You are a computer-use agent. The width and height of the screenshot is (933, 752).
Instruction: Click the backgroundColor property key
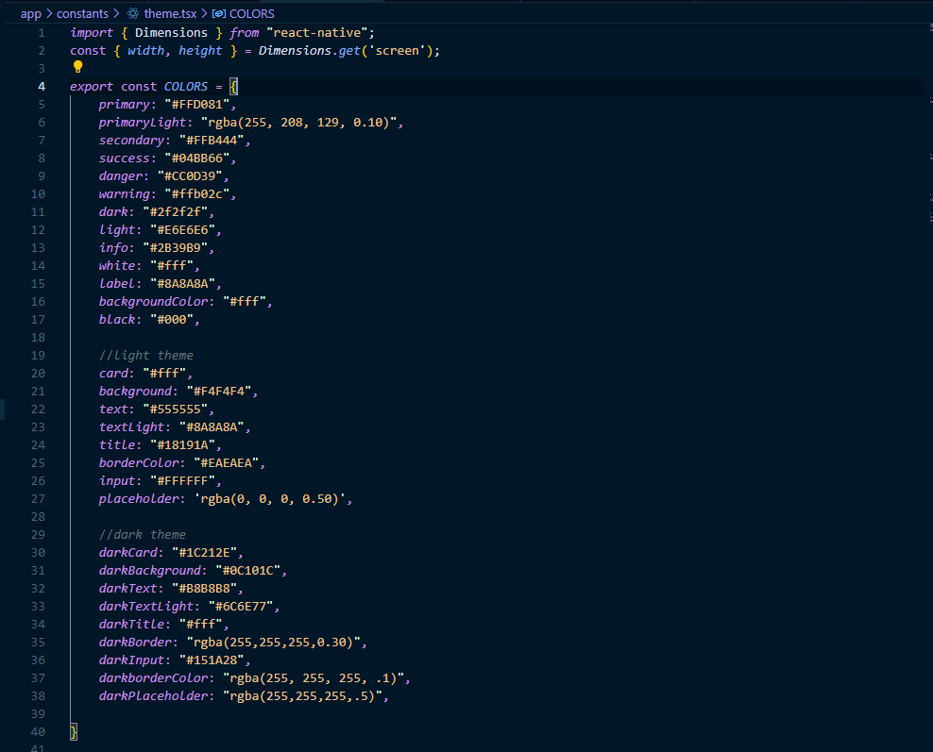point(155,302)
